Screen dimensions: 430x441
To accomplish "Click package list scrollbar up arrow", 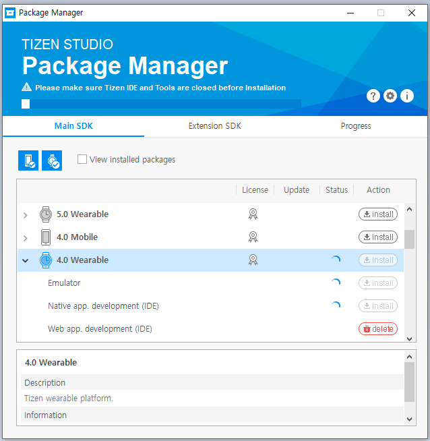I will (x=410, y=209).
